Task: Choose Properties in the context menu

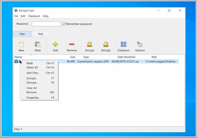Action: coord(39,98)
